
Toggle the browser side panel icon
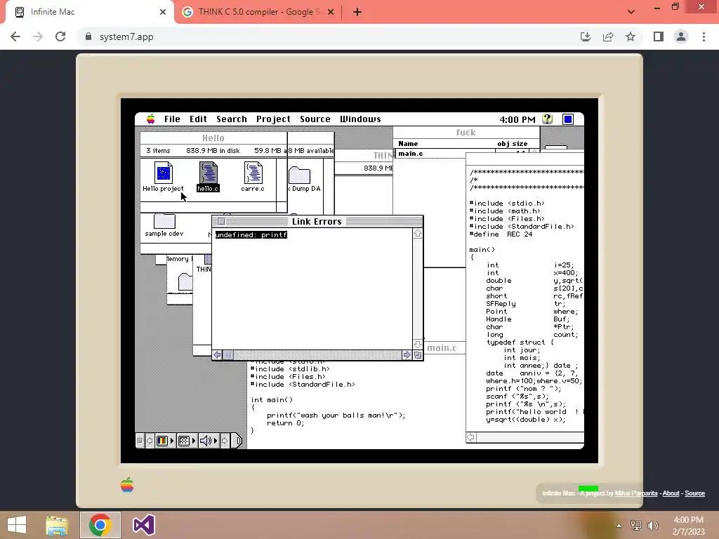coord(659,36)
